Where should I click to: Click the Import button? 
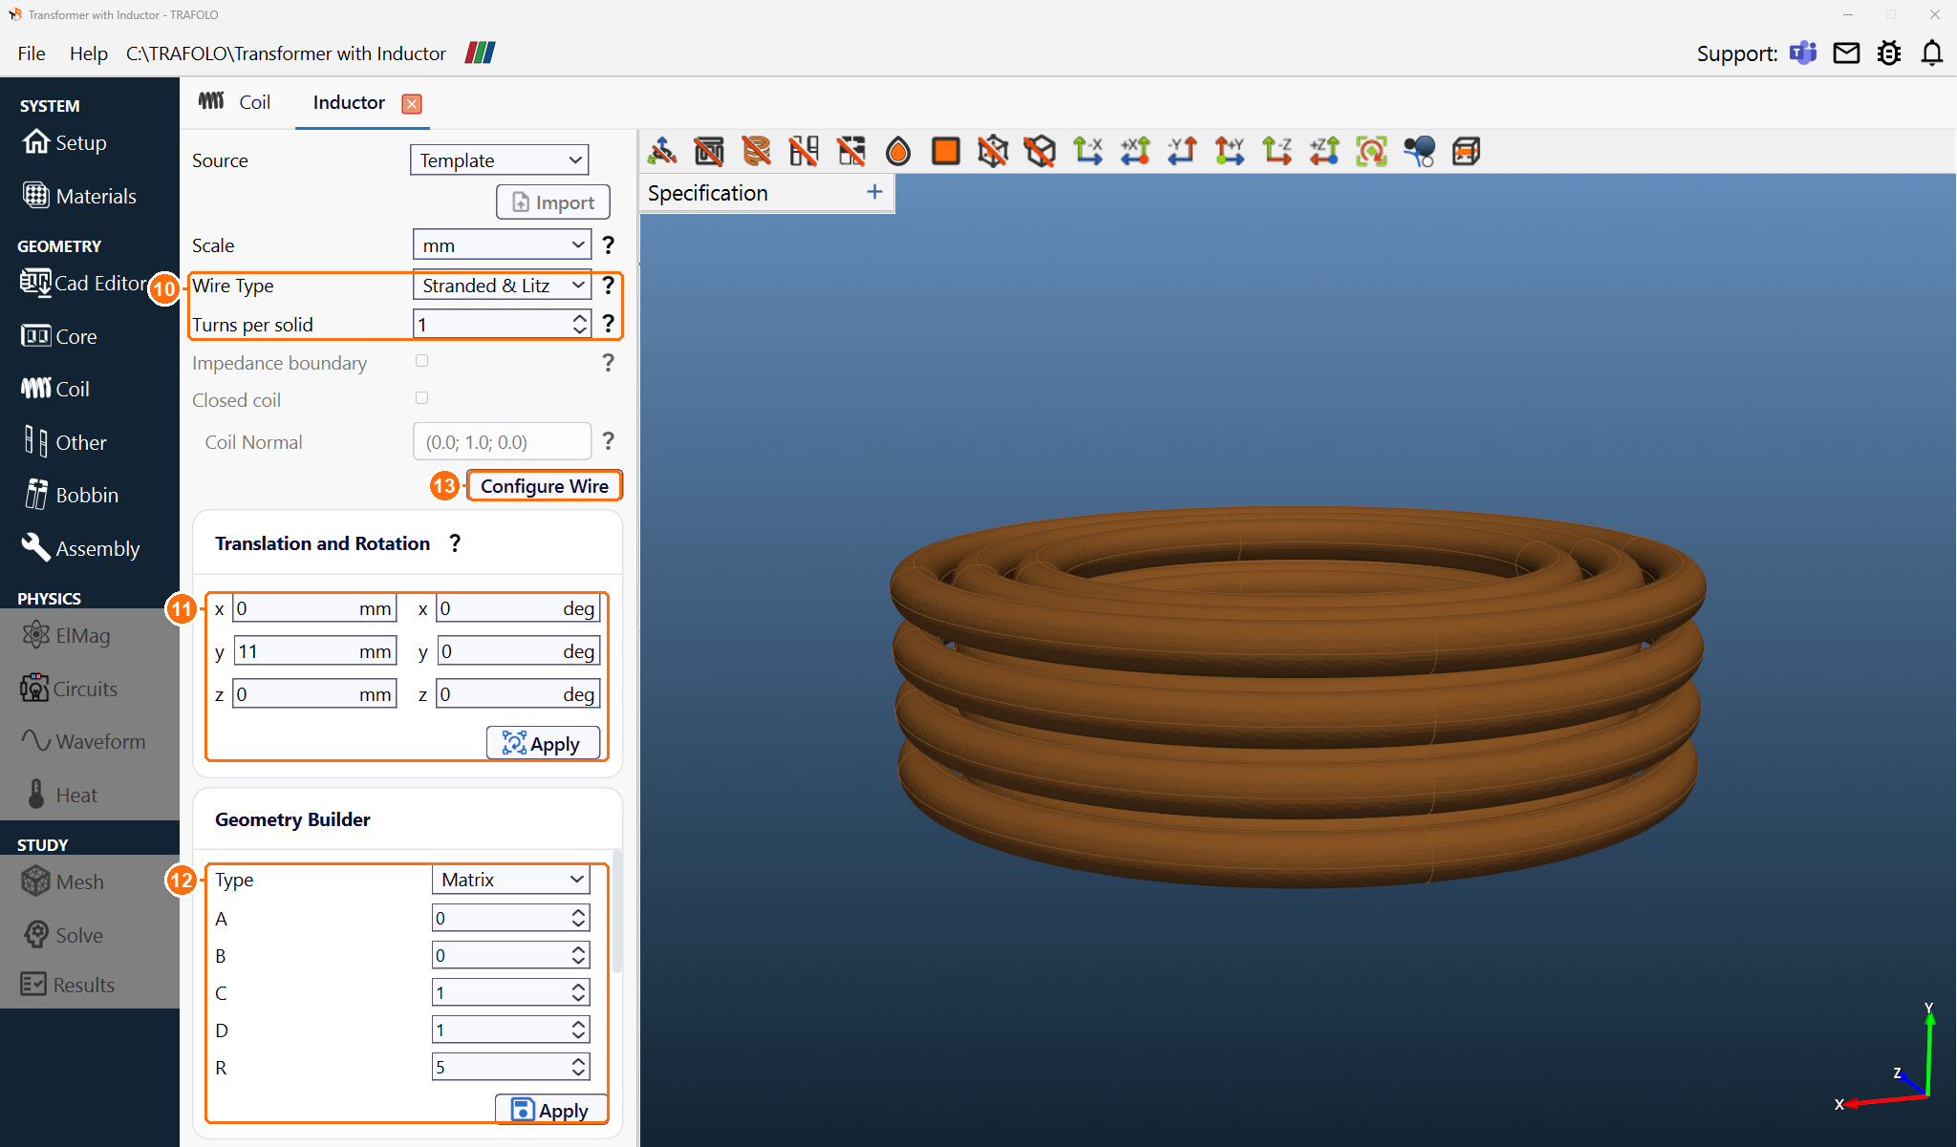coord(553,202)
